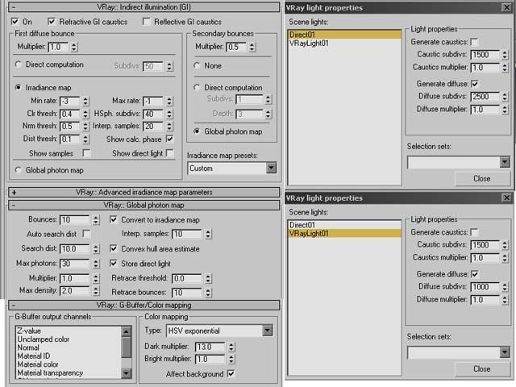This screenshot has height=387, width=516.
Task: Select Irradiance map radio button
Action: 18,87
